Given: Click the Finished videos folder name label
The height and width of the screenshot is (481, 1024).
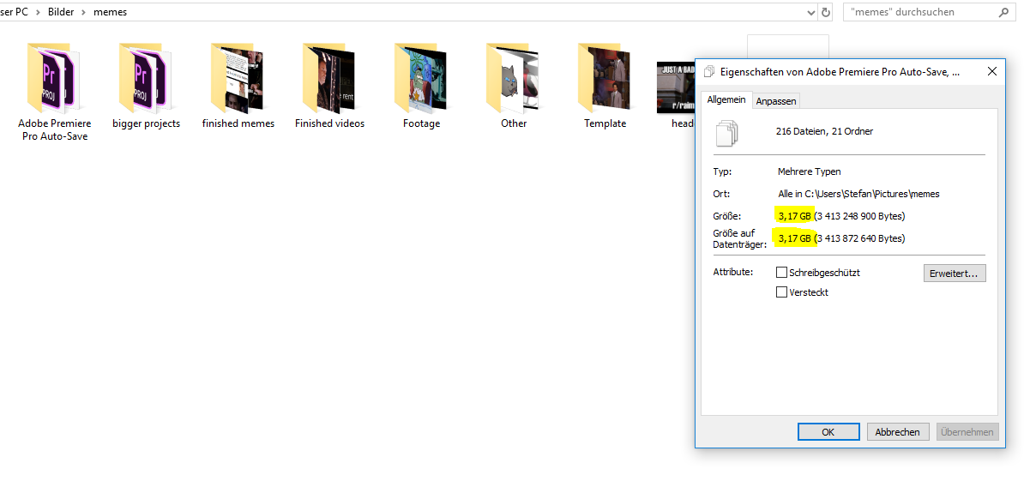Looking at the screenshot, I should [330, 123].
